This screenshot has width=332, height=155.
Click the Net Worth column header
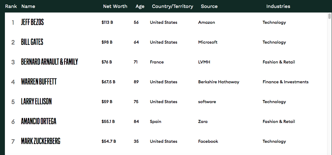pos(115,6)
